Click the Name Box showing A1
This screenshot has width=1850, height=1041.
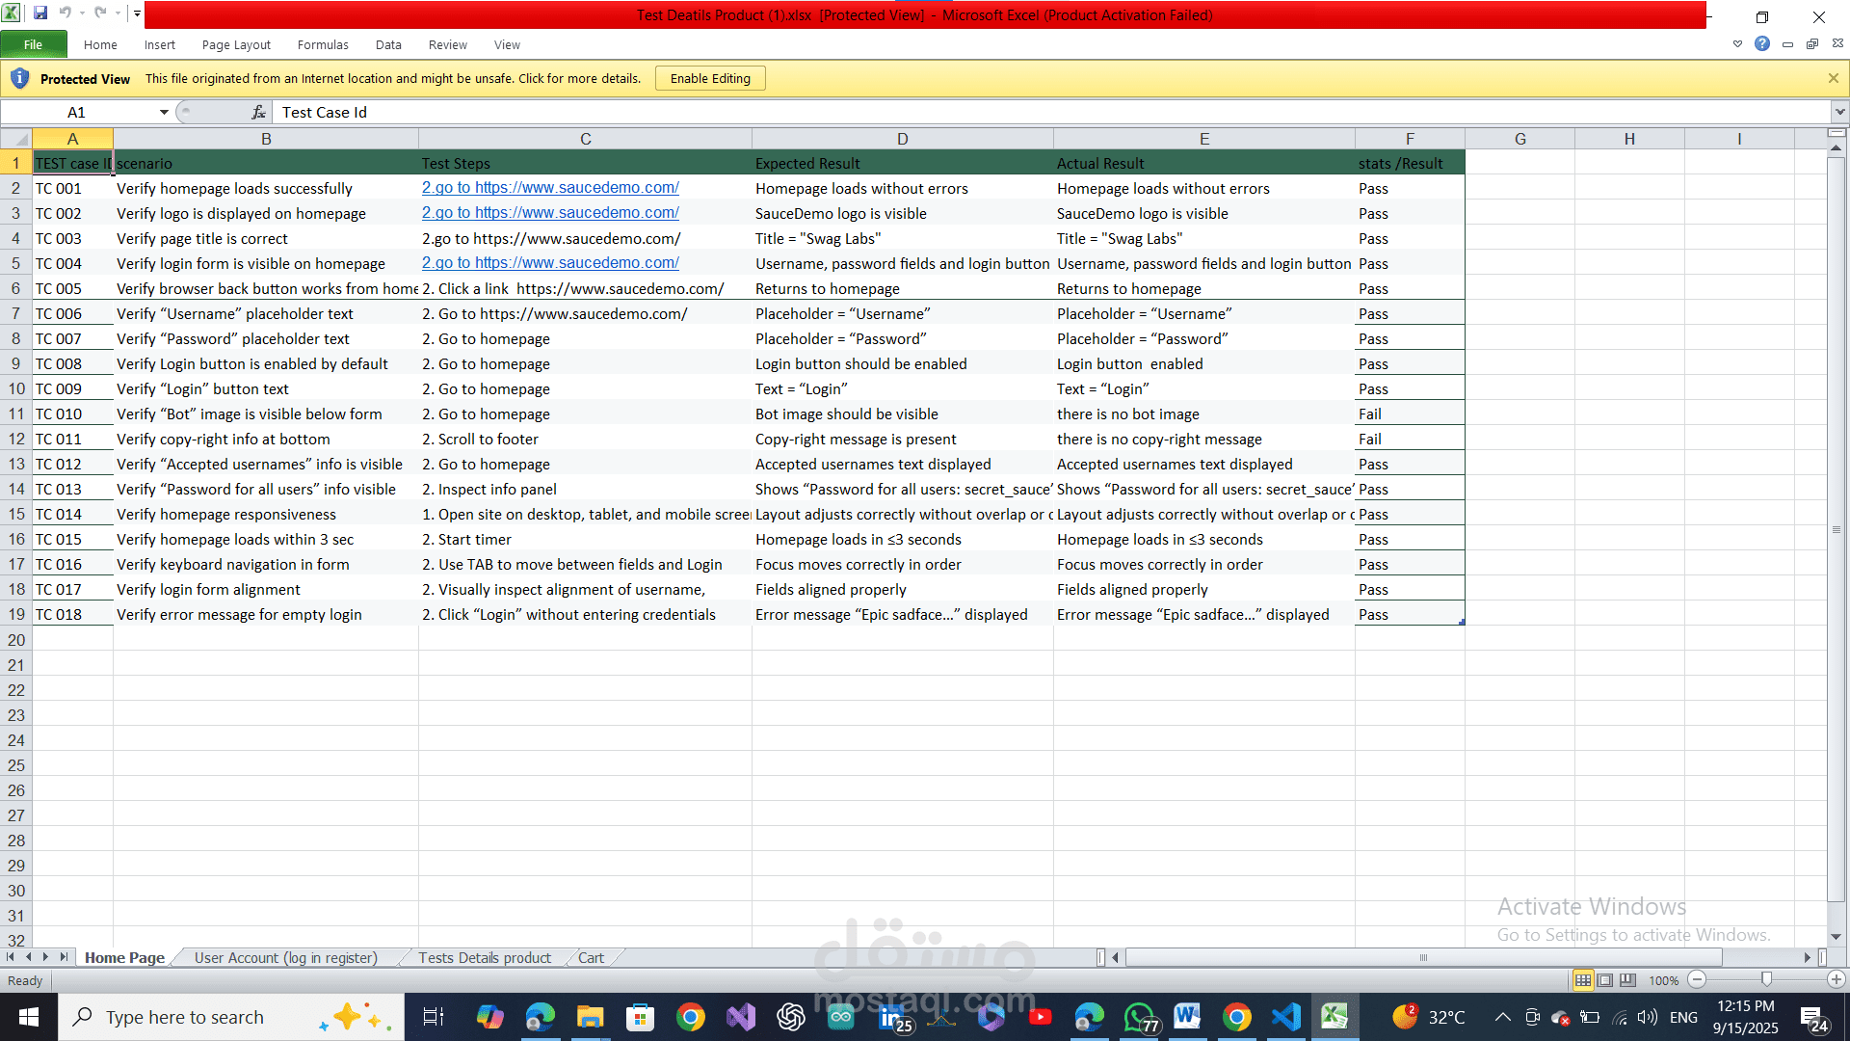(x=77, y=113)
